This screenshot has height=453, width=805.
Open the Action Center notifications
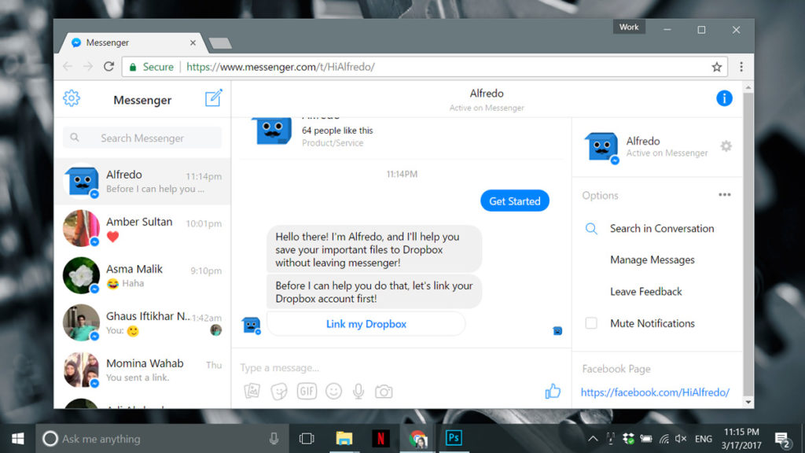click(782, 439)
